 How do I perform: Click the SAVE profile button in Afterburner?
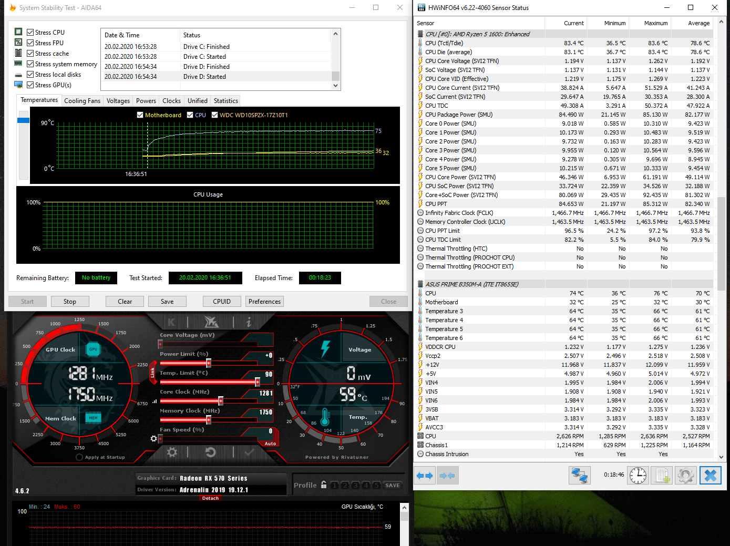[393, 485]
